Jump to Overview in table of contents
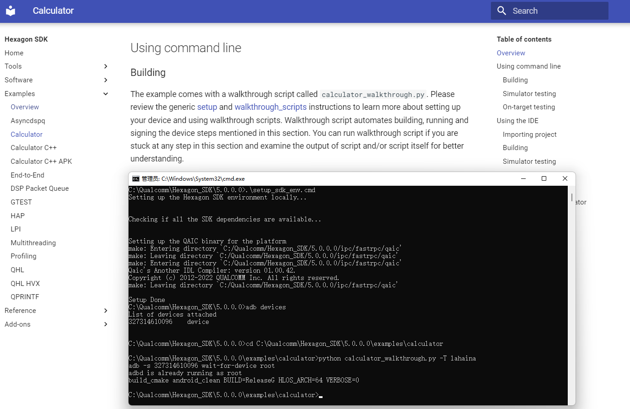Image resolution: width=630 pixels, height=409 pixels. (511, 53)
